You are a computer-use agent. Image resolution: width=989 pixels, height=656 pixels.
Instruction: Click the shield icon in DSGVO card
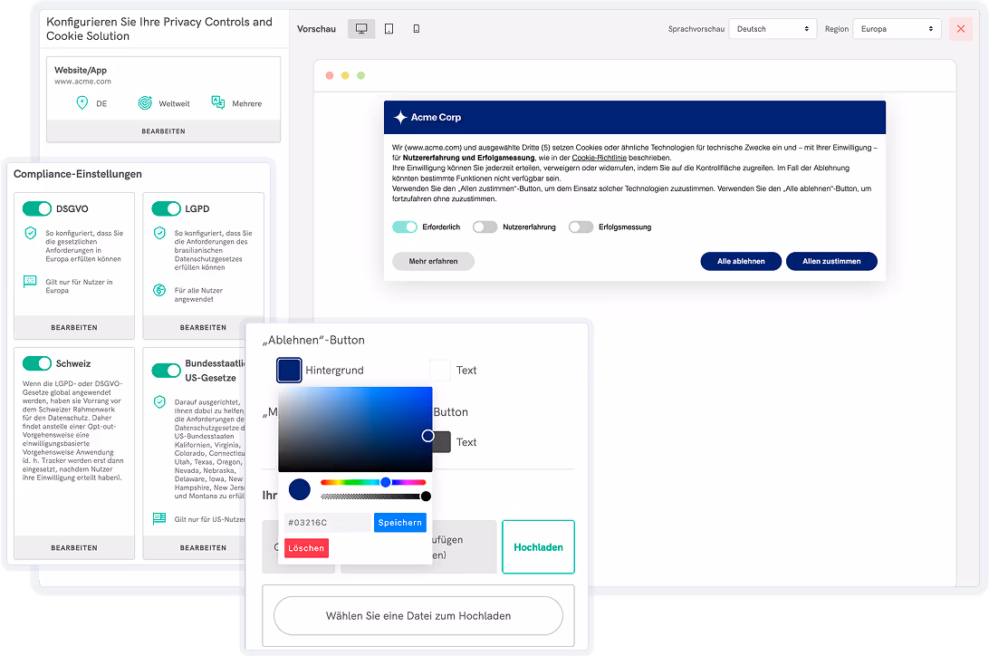pyautogui.click(x=31, y=234)
